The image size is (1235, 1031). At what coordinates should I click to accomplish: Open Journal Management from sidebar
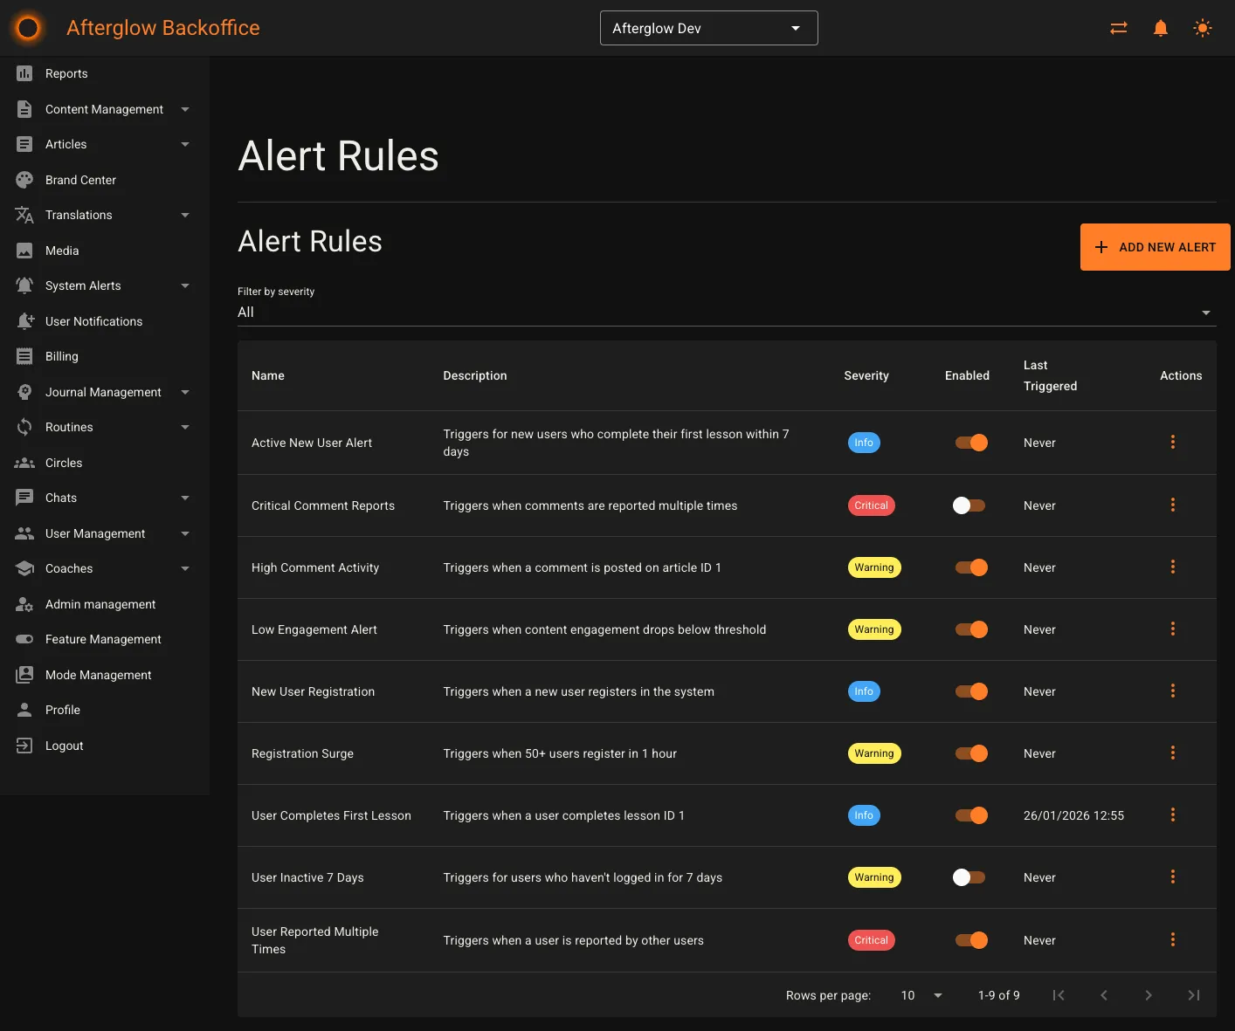point(102,392)
